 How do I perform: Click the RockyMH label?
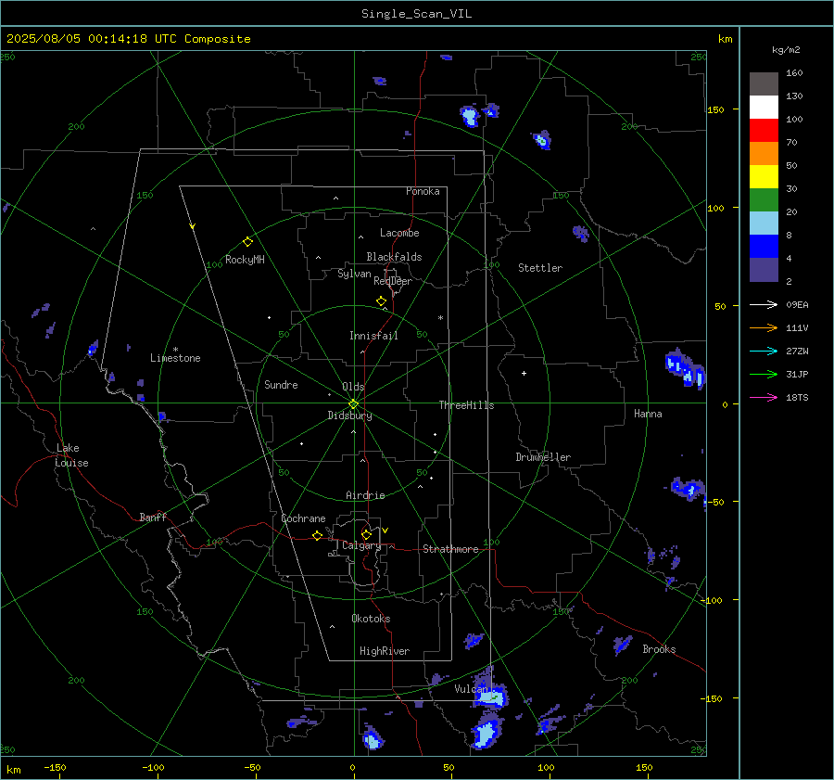[x=245, y=260]
